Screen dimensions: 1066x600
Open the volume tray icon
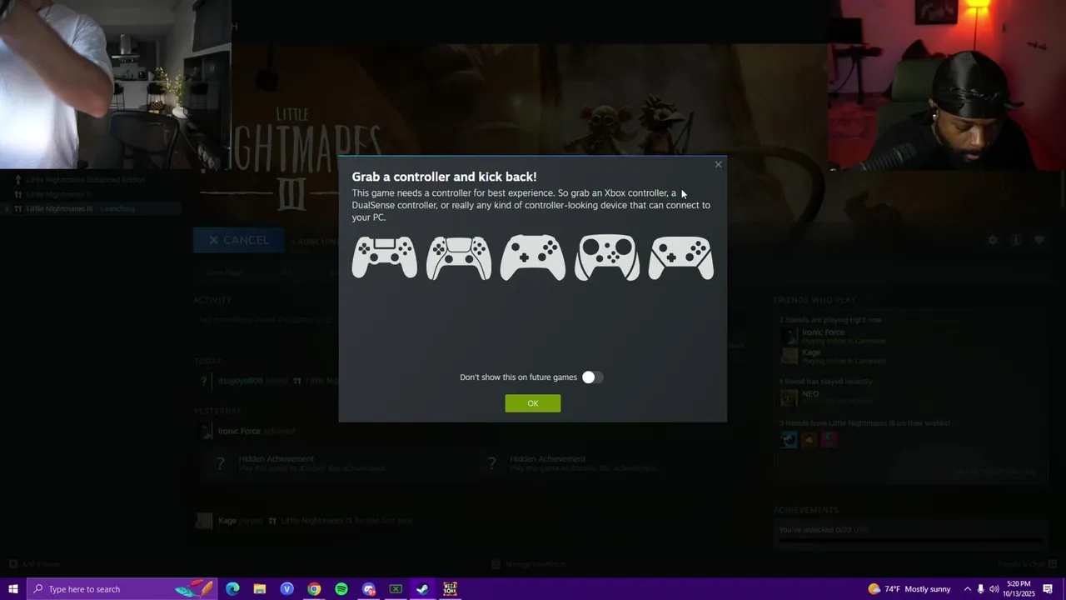coord(994,589)
